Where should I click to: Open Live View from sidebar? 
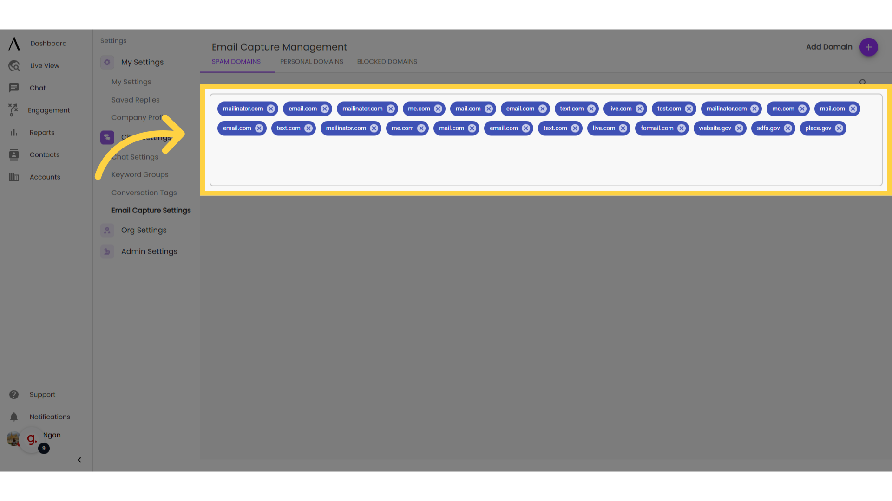pyautogui.click(x=44, y=65)
